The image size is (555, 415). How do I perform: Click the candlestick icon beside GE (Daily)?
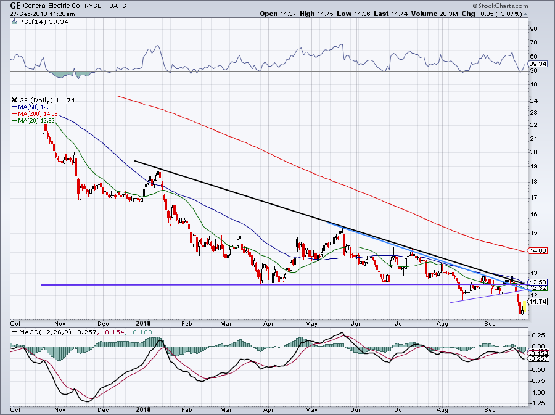15,100
